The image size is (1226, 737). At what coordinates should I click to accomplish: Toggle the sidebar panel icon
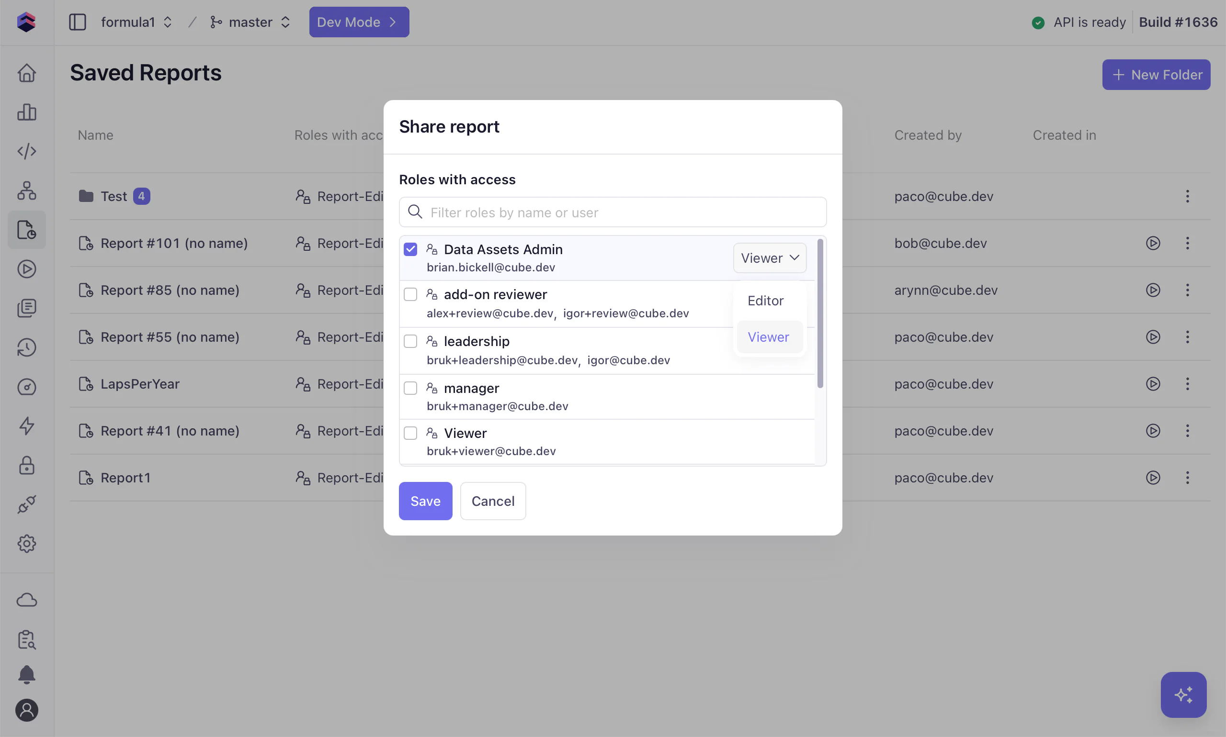point(78,22)
